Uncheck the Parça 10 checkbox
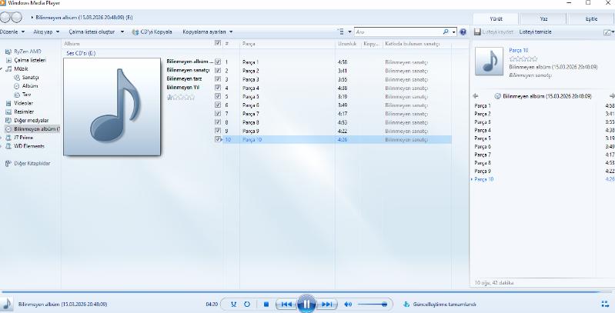615x313 pixels. (x=218, y=139)
